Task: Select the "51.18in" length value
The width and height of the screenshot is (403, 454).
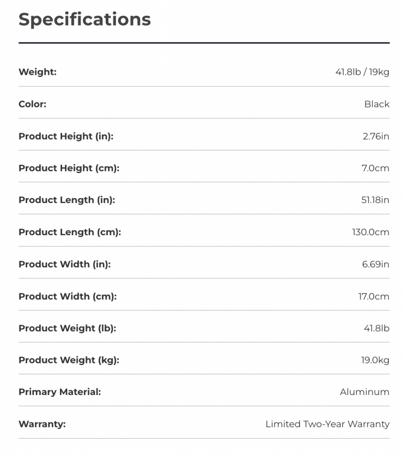Action: (375, 200)
